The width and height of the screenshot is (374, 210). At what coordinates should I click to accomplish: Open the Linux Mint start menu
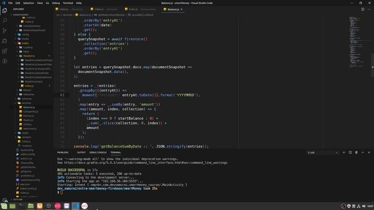coord(4,206)
